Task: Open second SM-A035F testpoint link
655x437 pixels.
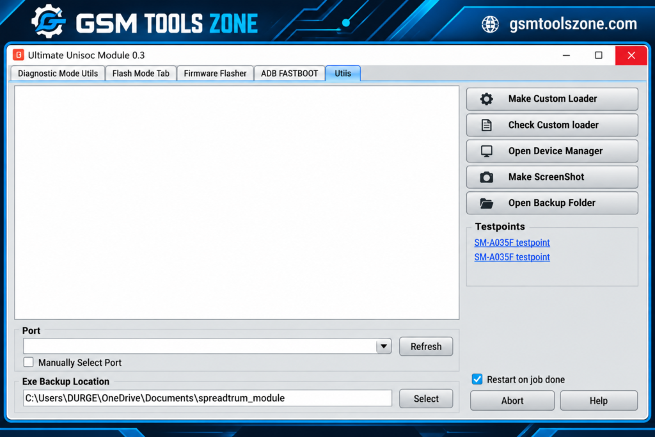Action: [x=512, y=257]
